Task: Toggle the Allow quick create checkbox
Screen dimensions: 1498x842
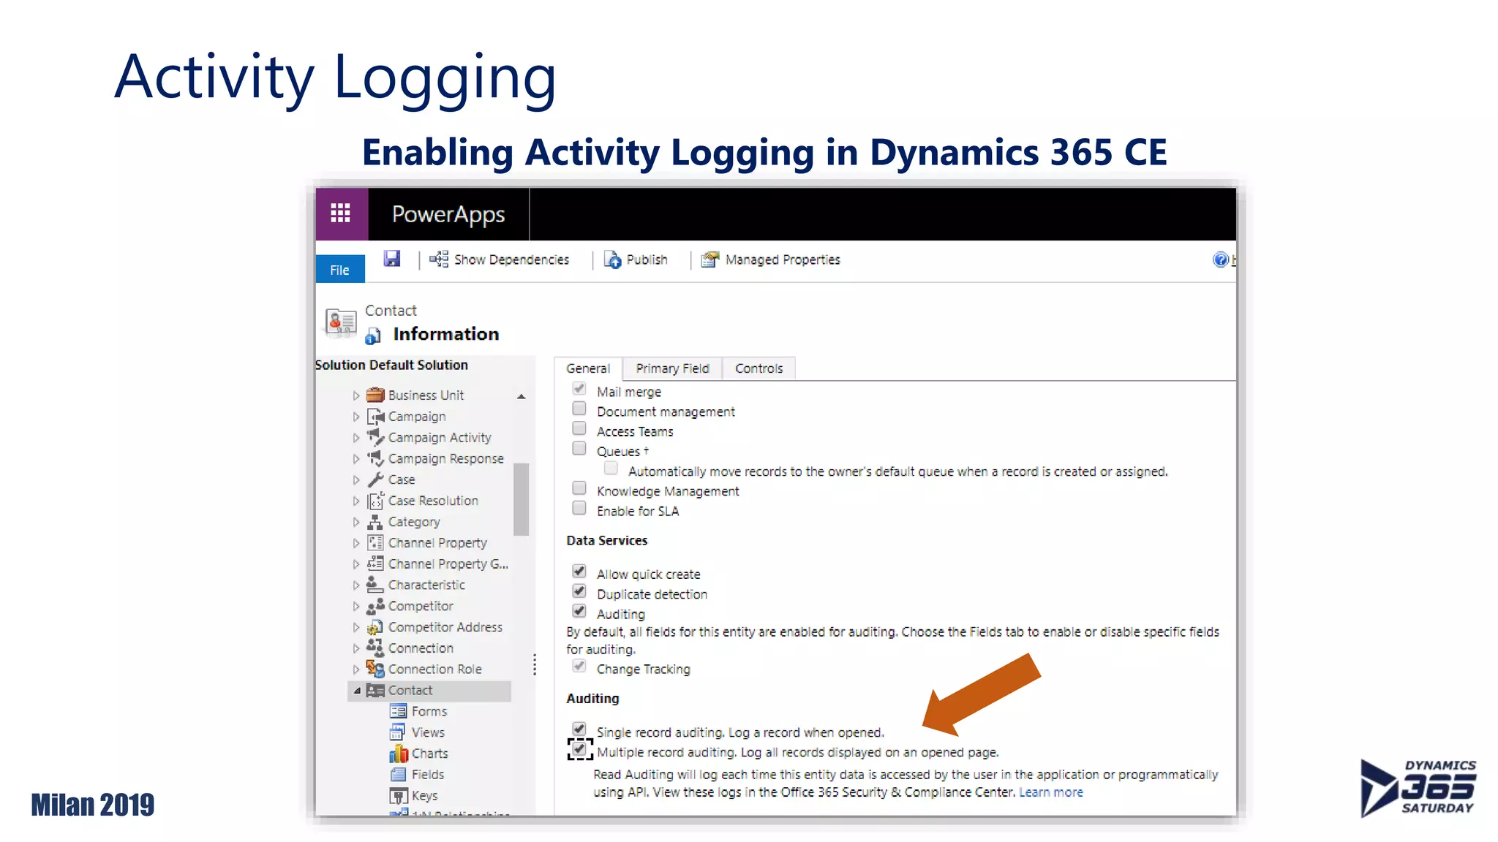Action: click(579, 571)
